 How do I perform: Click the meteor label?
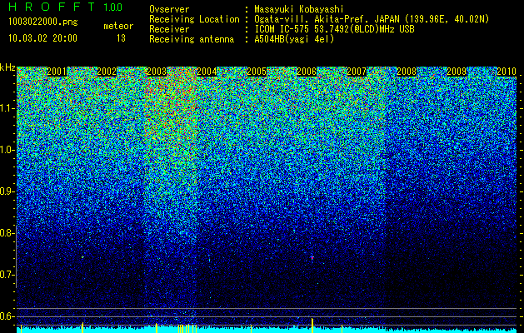click(118, 26)
